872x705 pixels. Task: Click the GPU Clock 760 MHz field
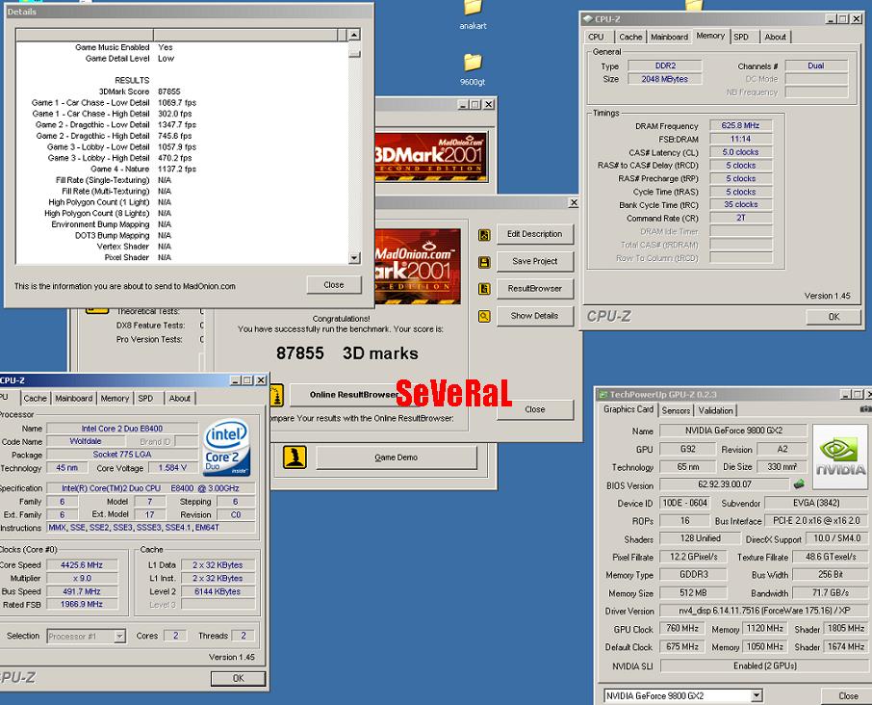[682, 628]
